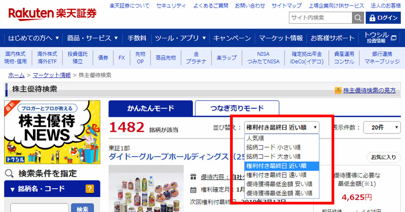Click the gift icon beside 優待内容
This screenshot has height=212, width=405.
click(193, 176)
